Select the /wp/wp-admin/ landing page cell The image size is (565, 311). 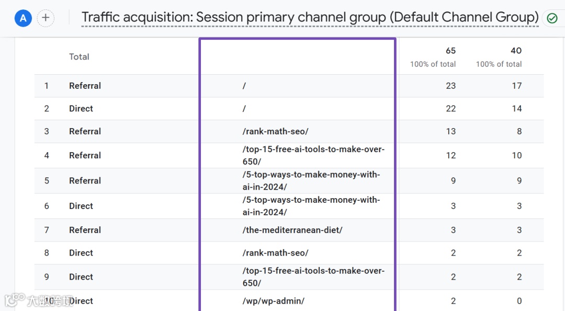[273, 301]
